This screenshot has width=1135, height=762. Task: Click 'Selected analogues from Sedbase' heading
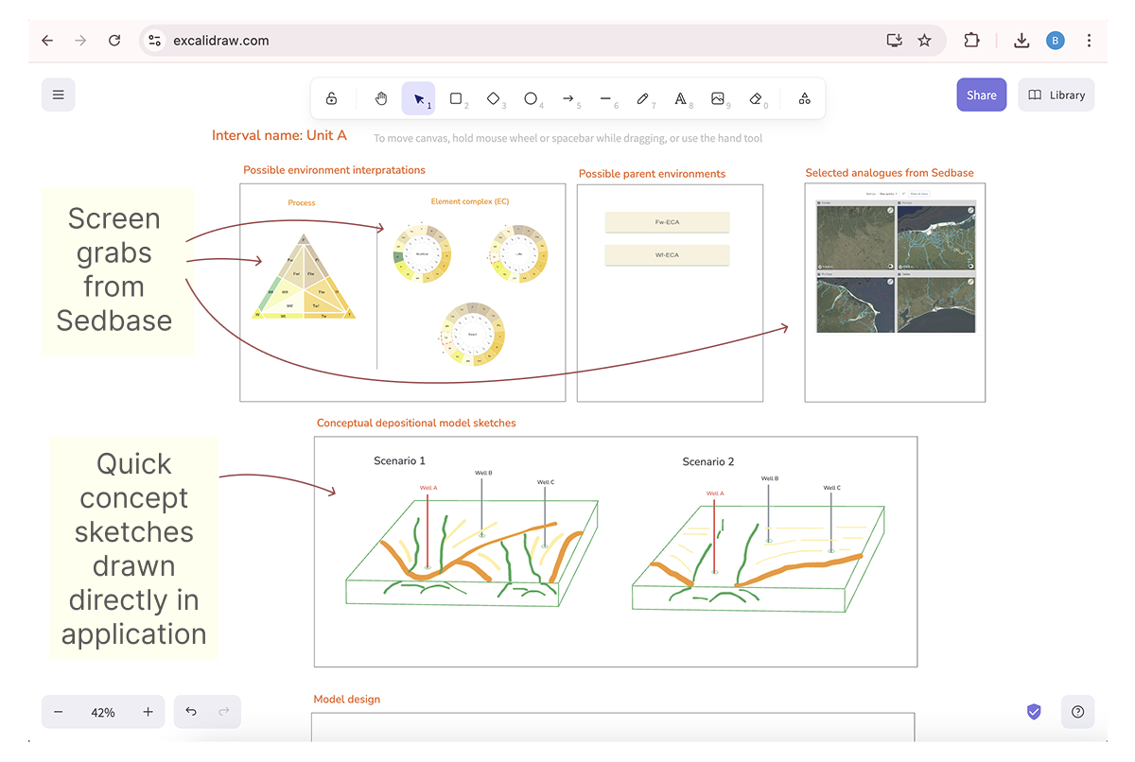(x=889, y=173)
